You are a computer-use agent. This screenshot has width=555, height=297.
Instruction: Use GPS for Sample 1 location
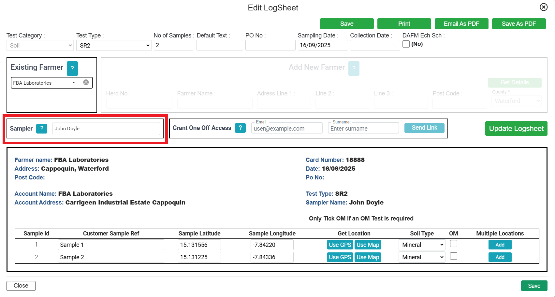point(340,245)
